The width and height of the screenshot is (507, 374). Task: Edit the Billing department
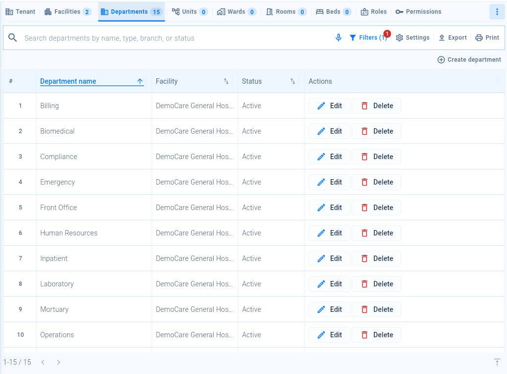[x=329, y=106]
